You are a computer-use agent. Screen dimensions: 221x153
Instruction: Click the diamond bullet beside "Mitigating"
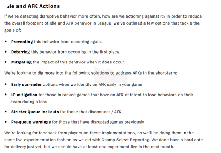(x=6, y=62)
